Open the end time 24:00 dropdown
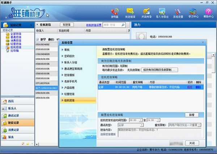Image resolution: width=217 pixels, height=154 pixels. 158,120
